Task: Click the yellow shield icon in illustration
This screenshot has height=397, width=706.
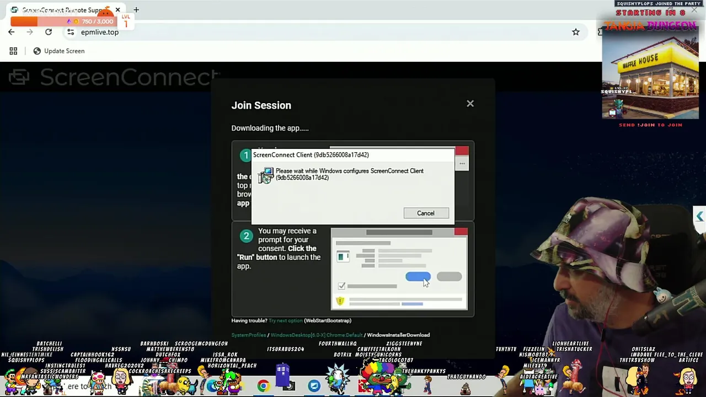Action: click(340, 301)
